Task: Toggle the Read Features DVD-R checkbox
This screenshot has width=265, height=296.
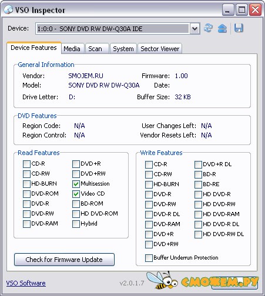Action: point(26,204)
